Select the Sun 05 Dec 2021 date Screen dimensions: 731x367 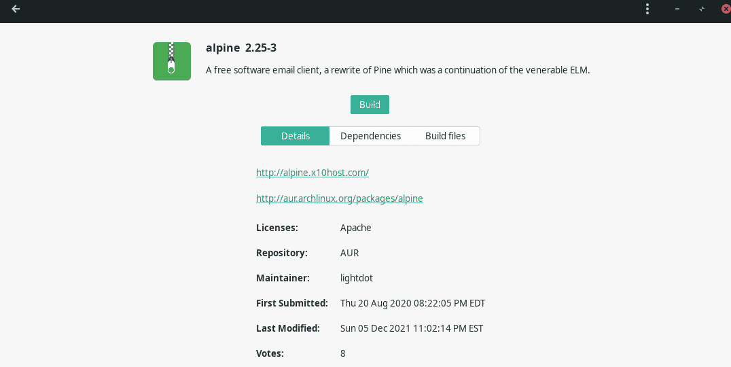412,328
